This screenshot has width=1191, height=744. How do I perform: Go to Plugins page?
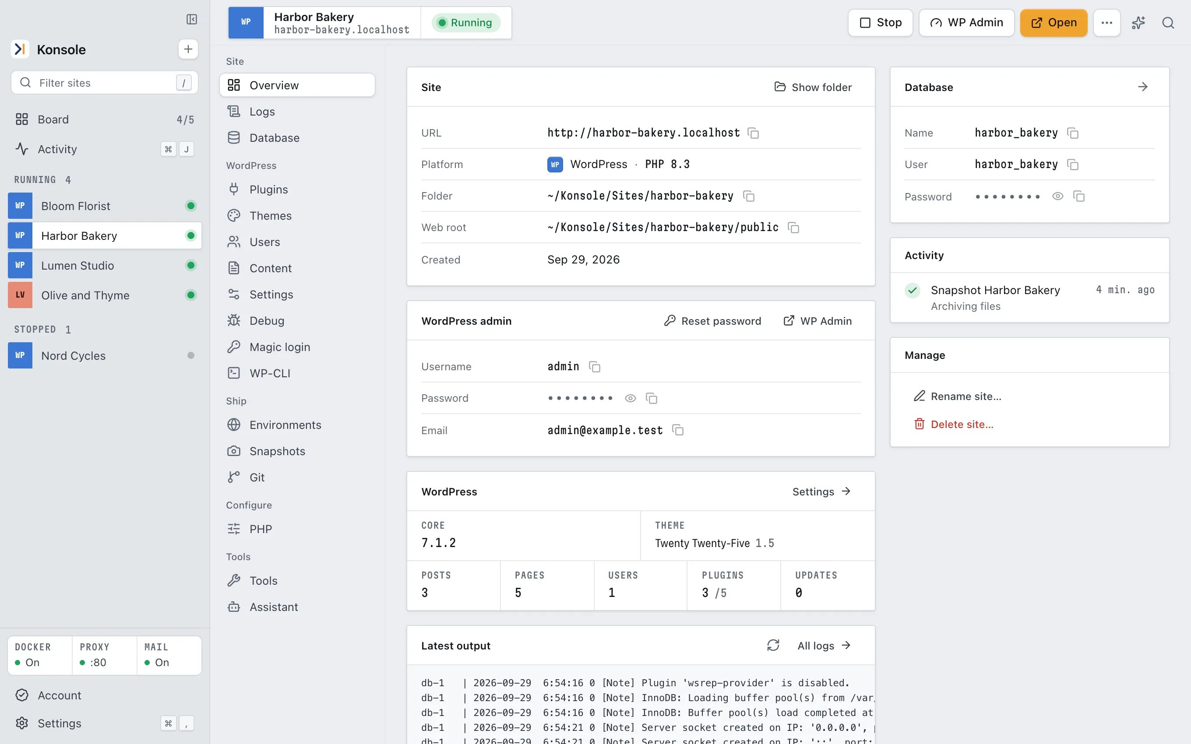tap(297, 190)
